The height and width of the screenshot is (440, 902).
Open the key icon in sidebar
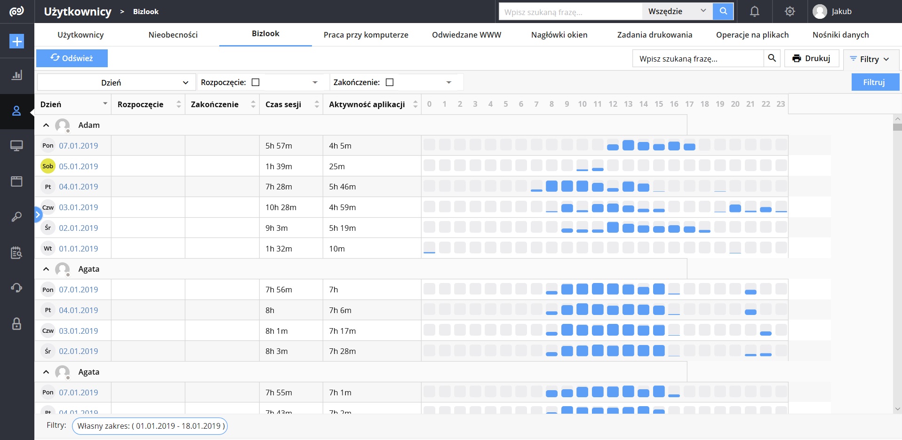tap(17, 217)
